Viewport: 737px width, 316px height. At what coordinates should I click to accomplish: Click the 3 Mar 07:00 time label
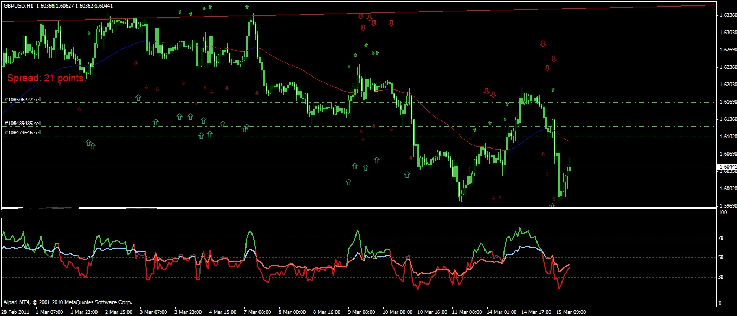(x=154, y=312)
